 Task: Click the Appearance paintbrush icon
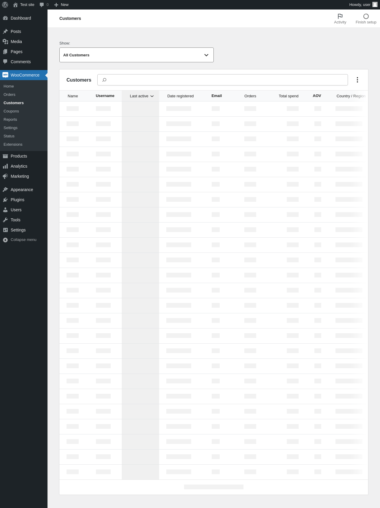[x=5, y=190]
